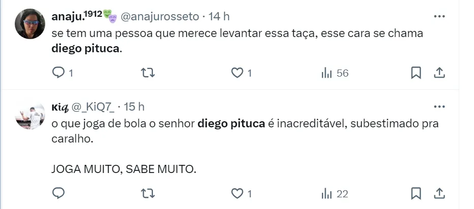The image size is (474, 209).
Task: Open more options for _KiQ7_'s tweet
Action: (439, 107)
